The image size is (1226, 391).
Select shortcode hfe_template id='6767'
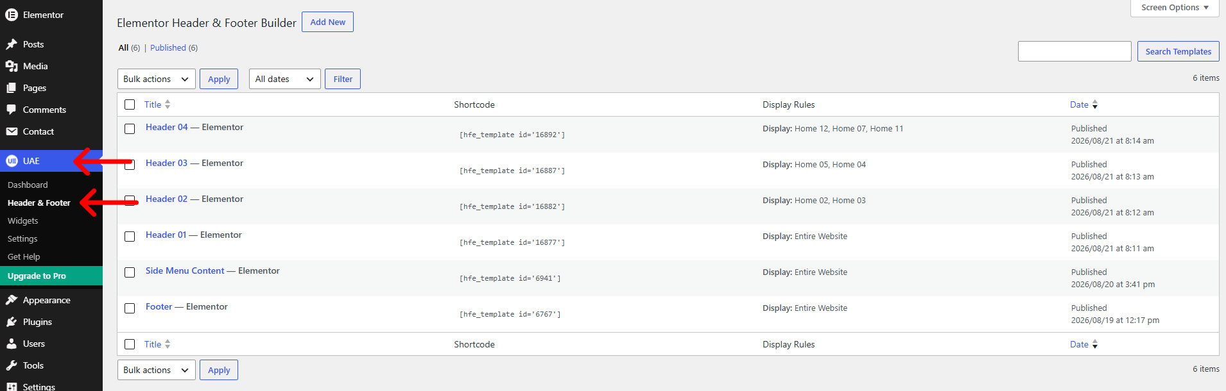pos(510,314)
